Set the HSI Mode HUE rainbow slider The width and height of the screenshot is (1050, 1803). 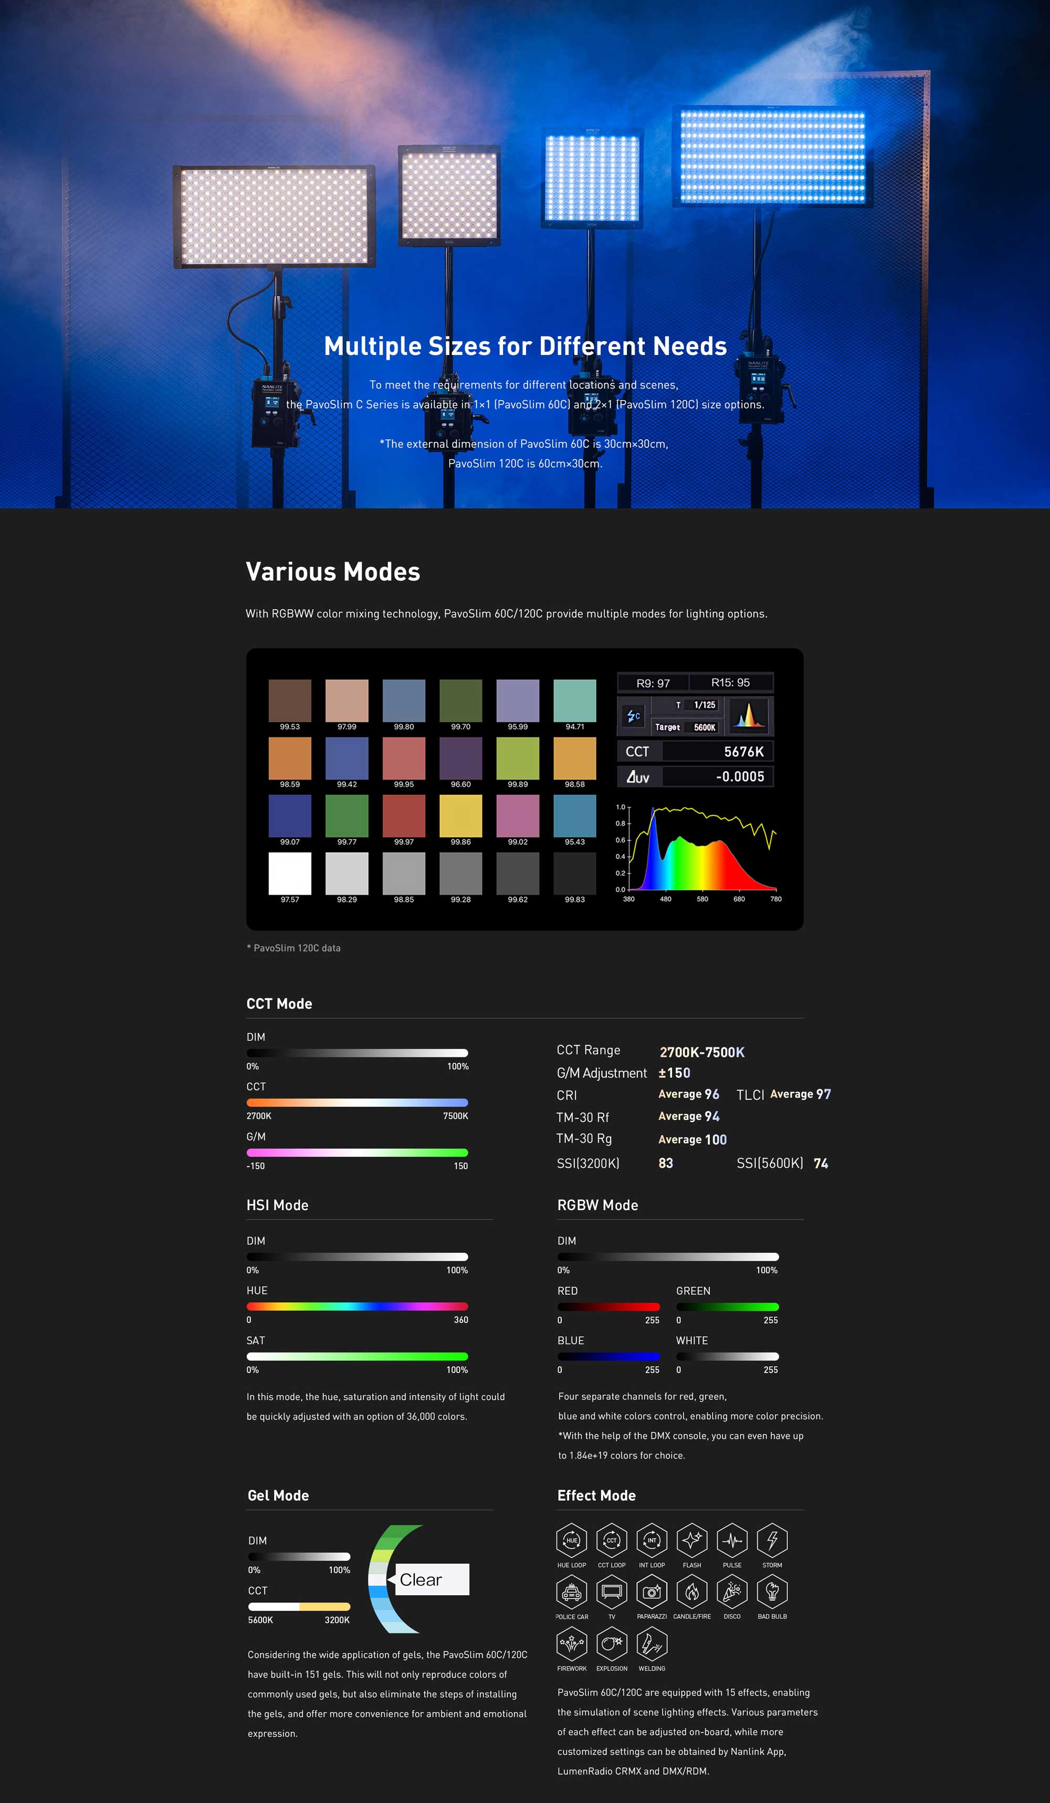pyautogui.click(x=357, y=1306)
